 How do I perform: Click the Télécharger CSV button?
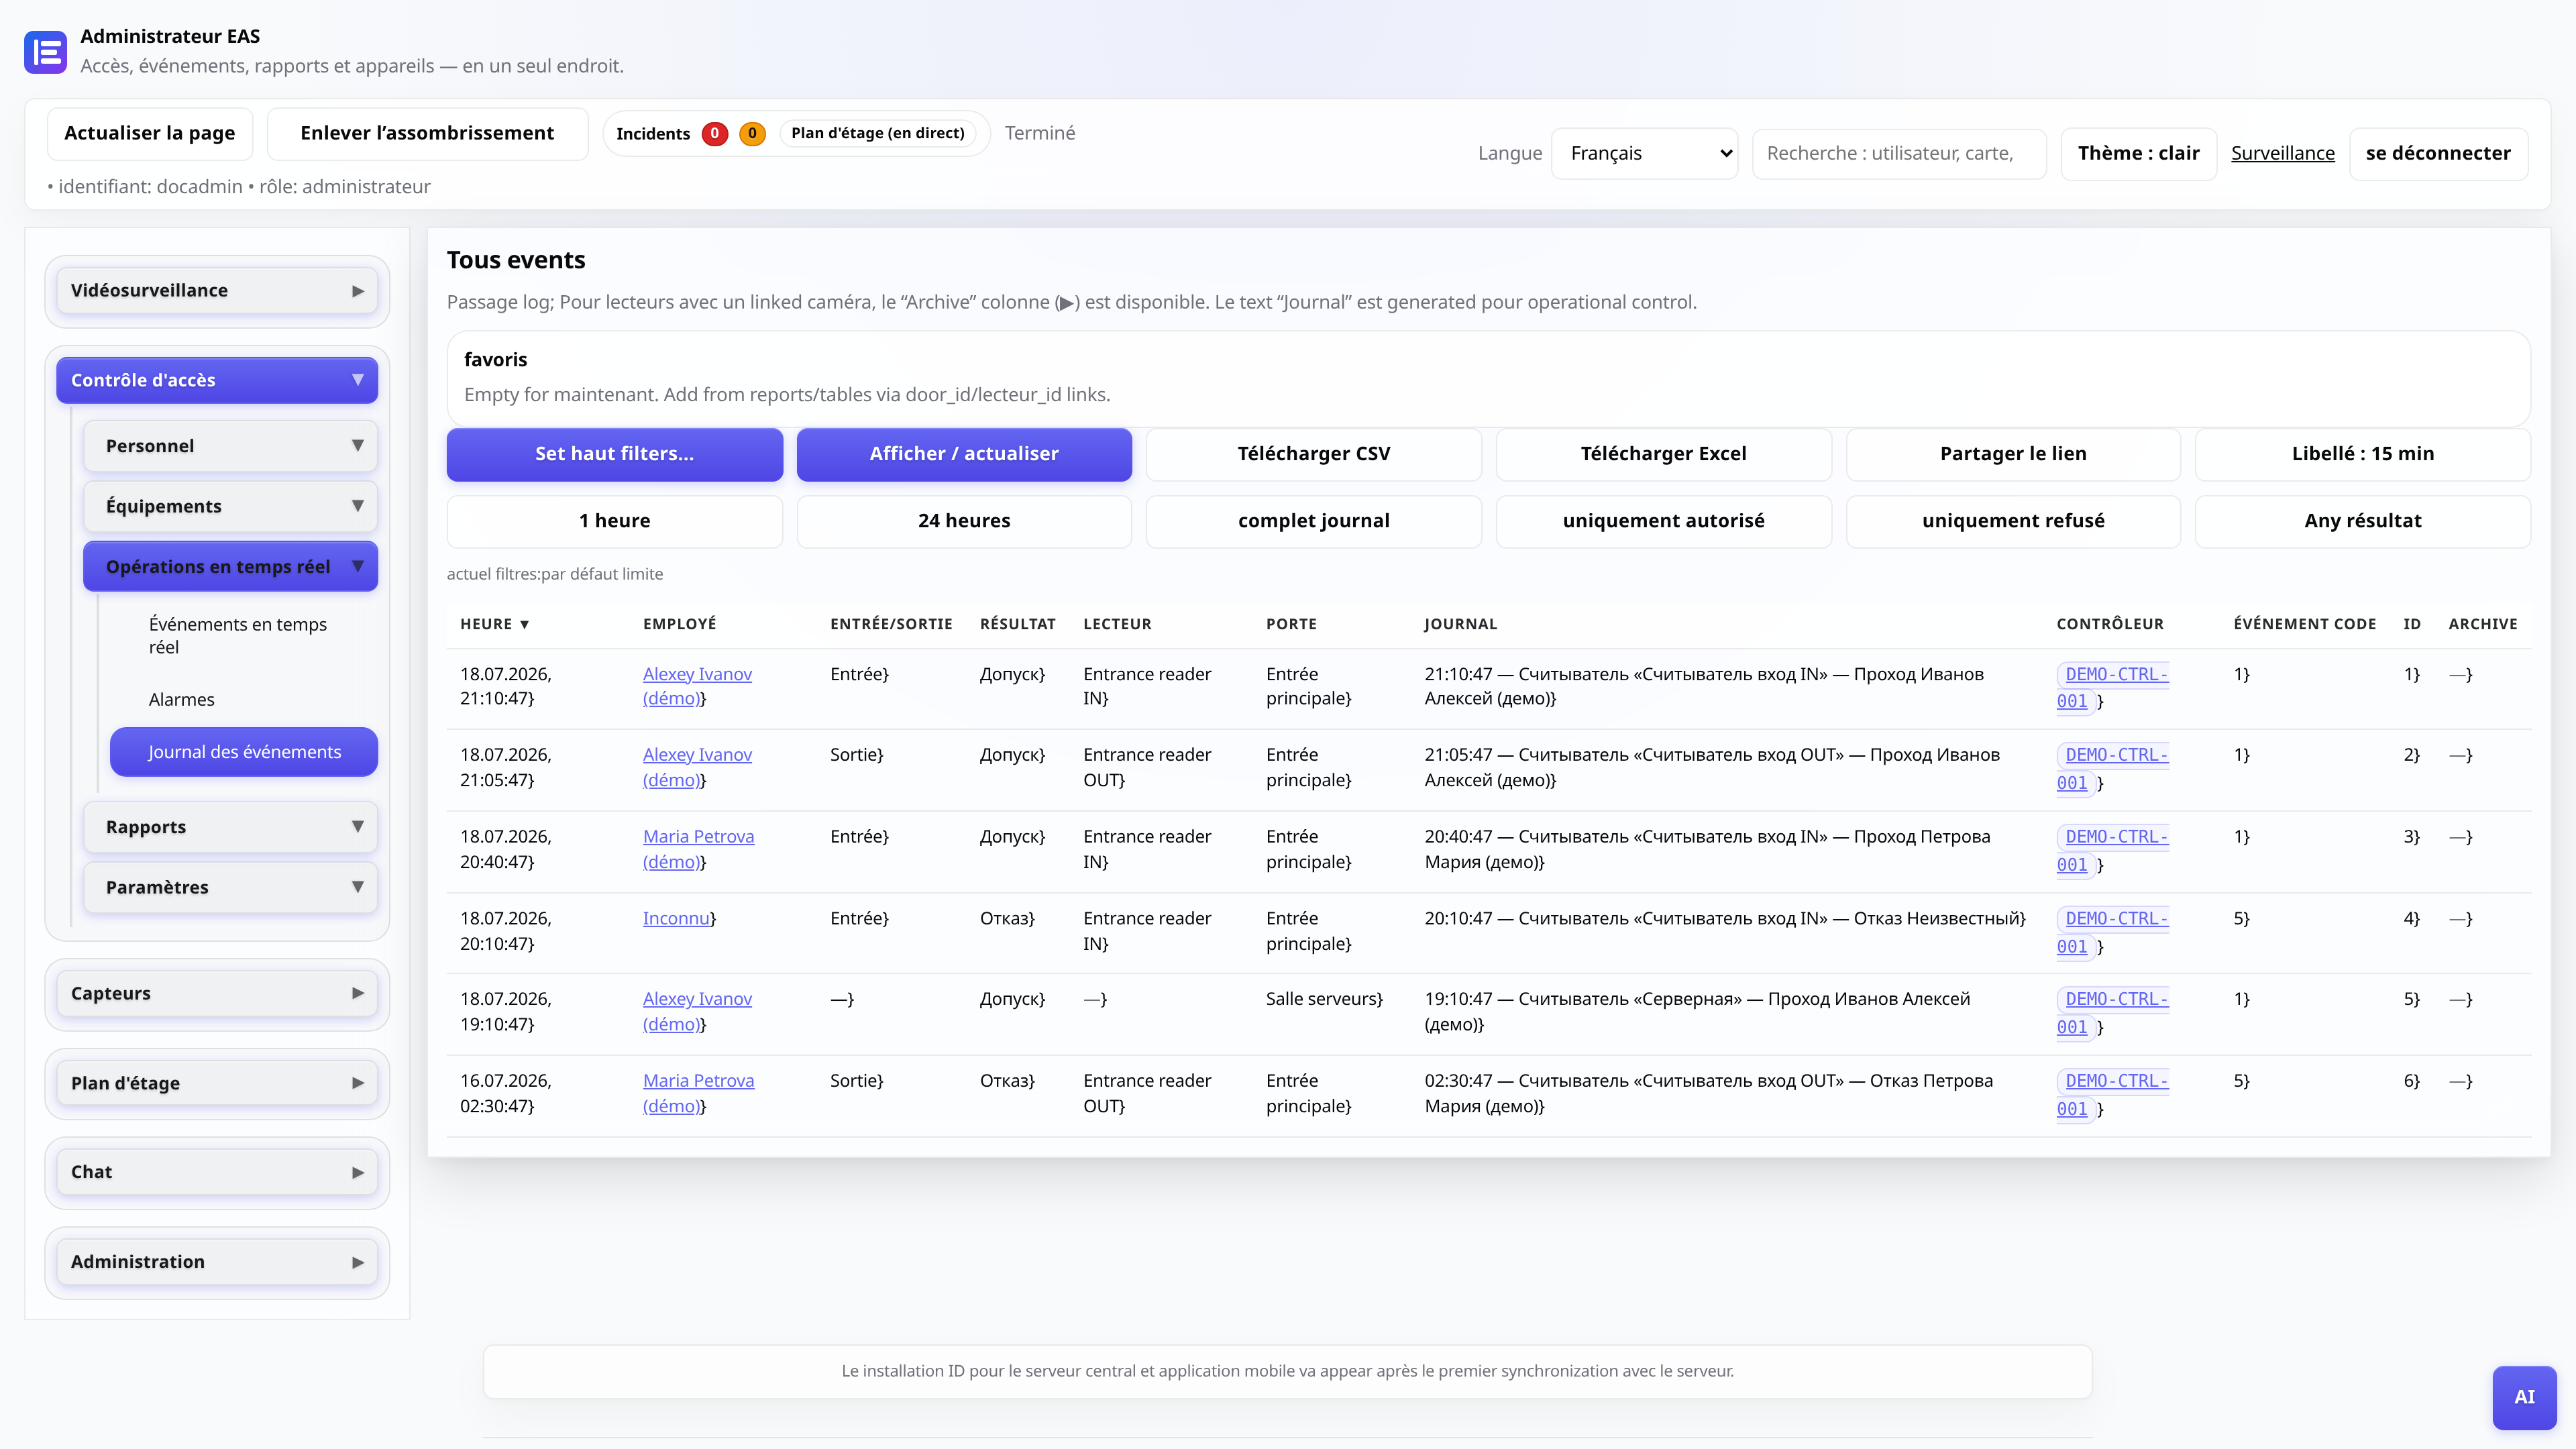point(1313,454)
